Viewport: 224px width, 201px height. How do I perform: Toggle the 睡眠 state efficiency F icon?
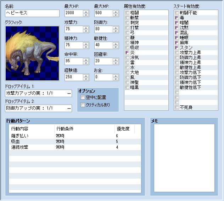point(177,37)
